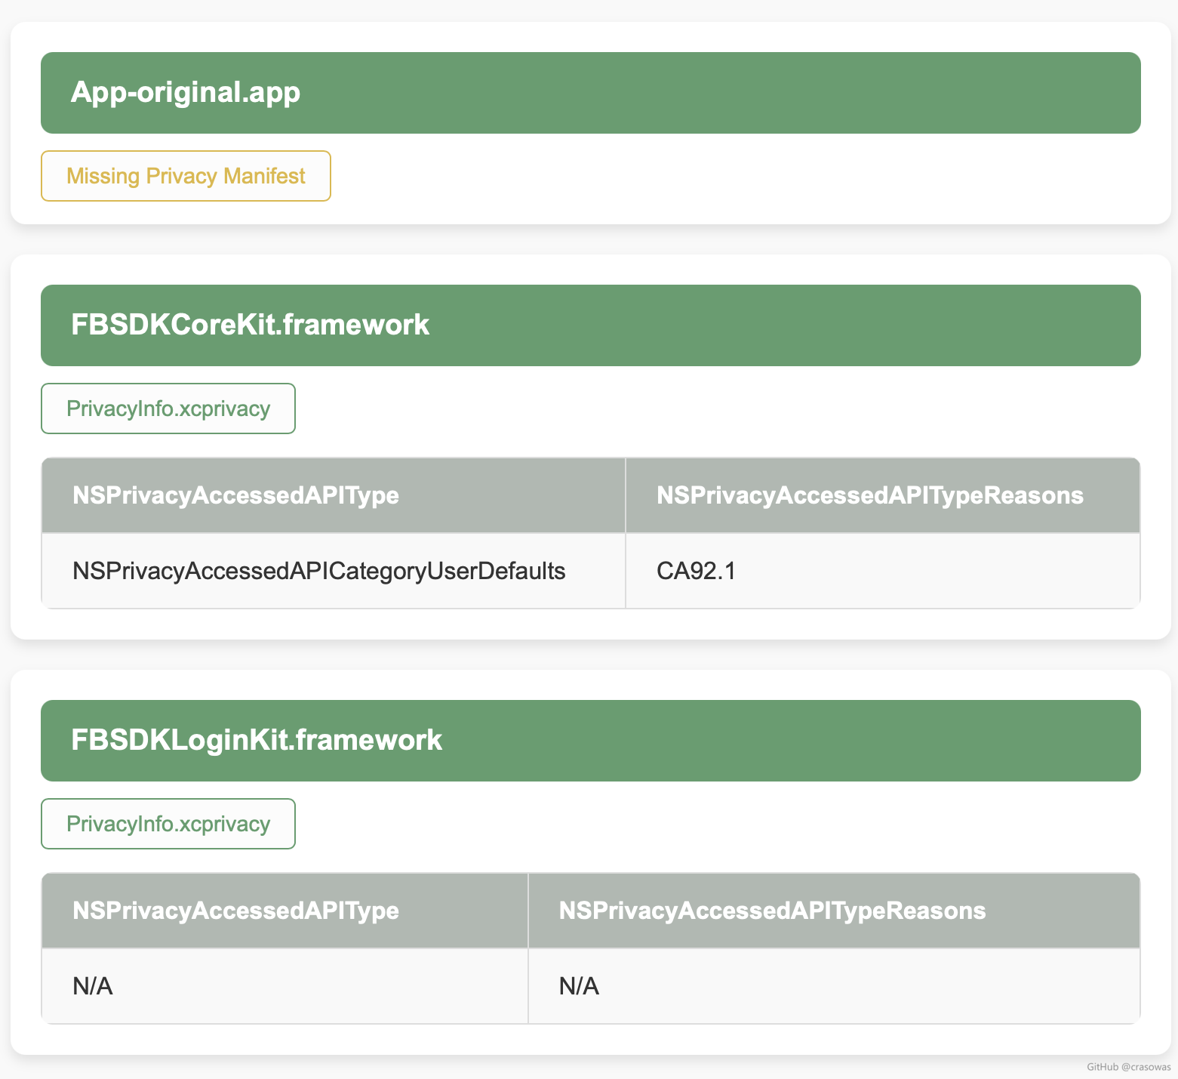Select the CA92.1 reason cell
The height and width of the screenshot is (1079, 1178).
[883, 571]
